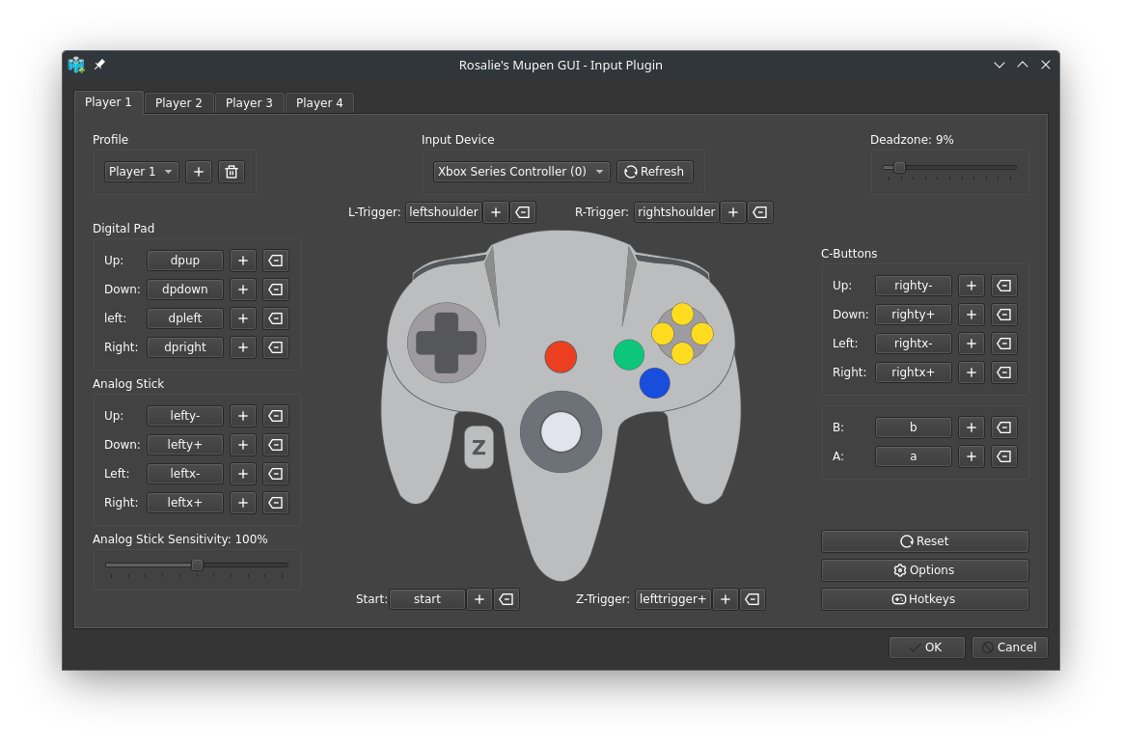Clear the Digital Pad Right mapping

[276, 347]
